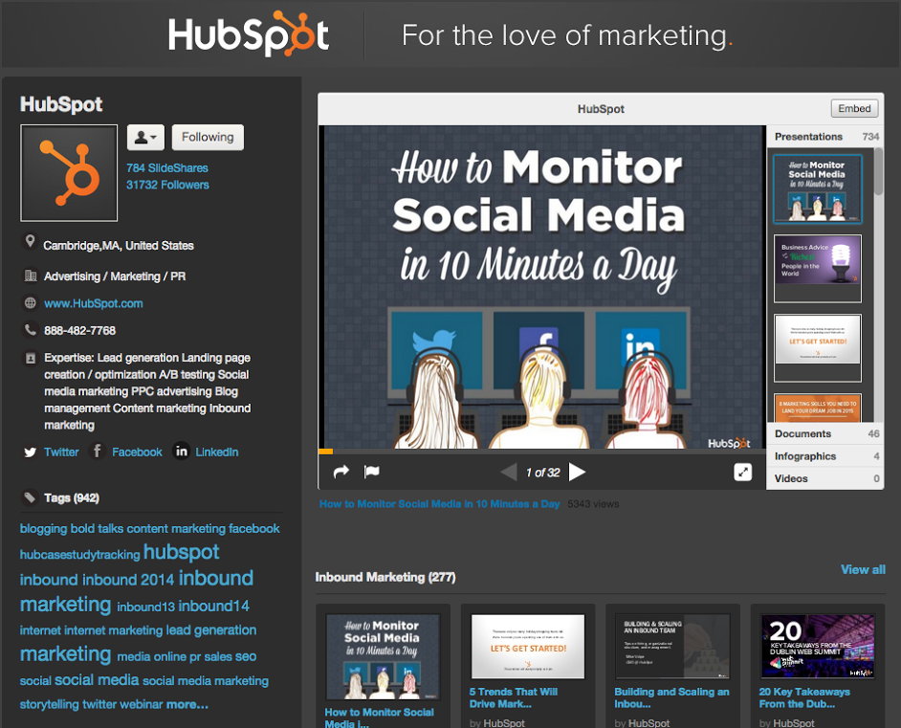Open the Dublin Web Summit card thumbnail

[818, 647]
